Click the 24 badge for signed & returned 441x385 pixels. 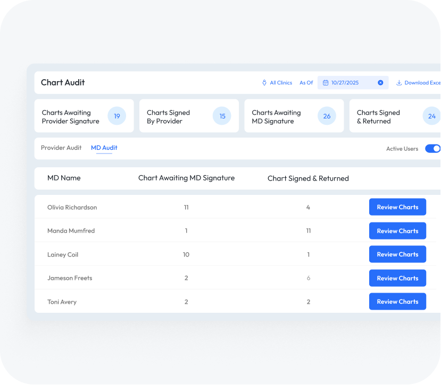click(431, 116)
